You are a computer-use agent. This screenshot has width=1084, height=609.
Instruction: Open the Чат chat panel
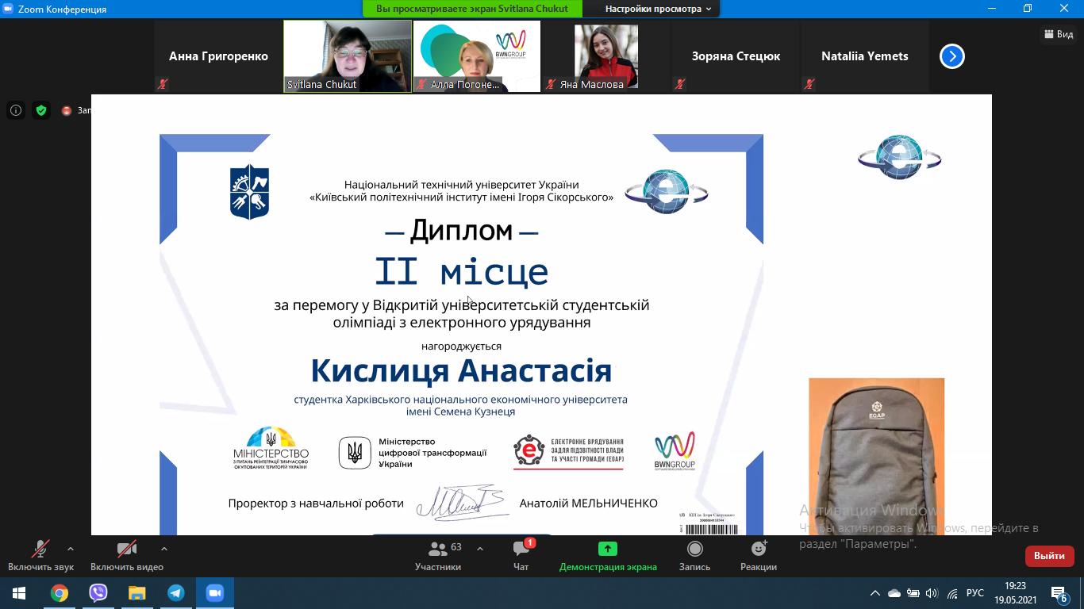(521, 556)
